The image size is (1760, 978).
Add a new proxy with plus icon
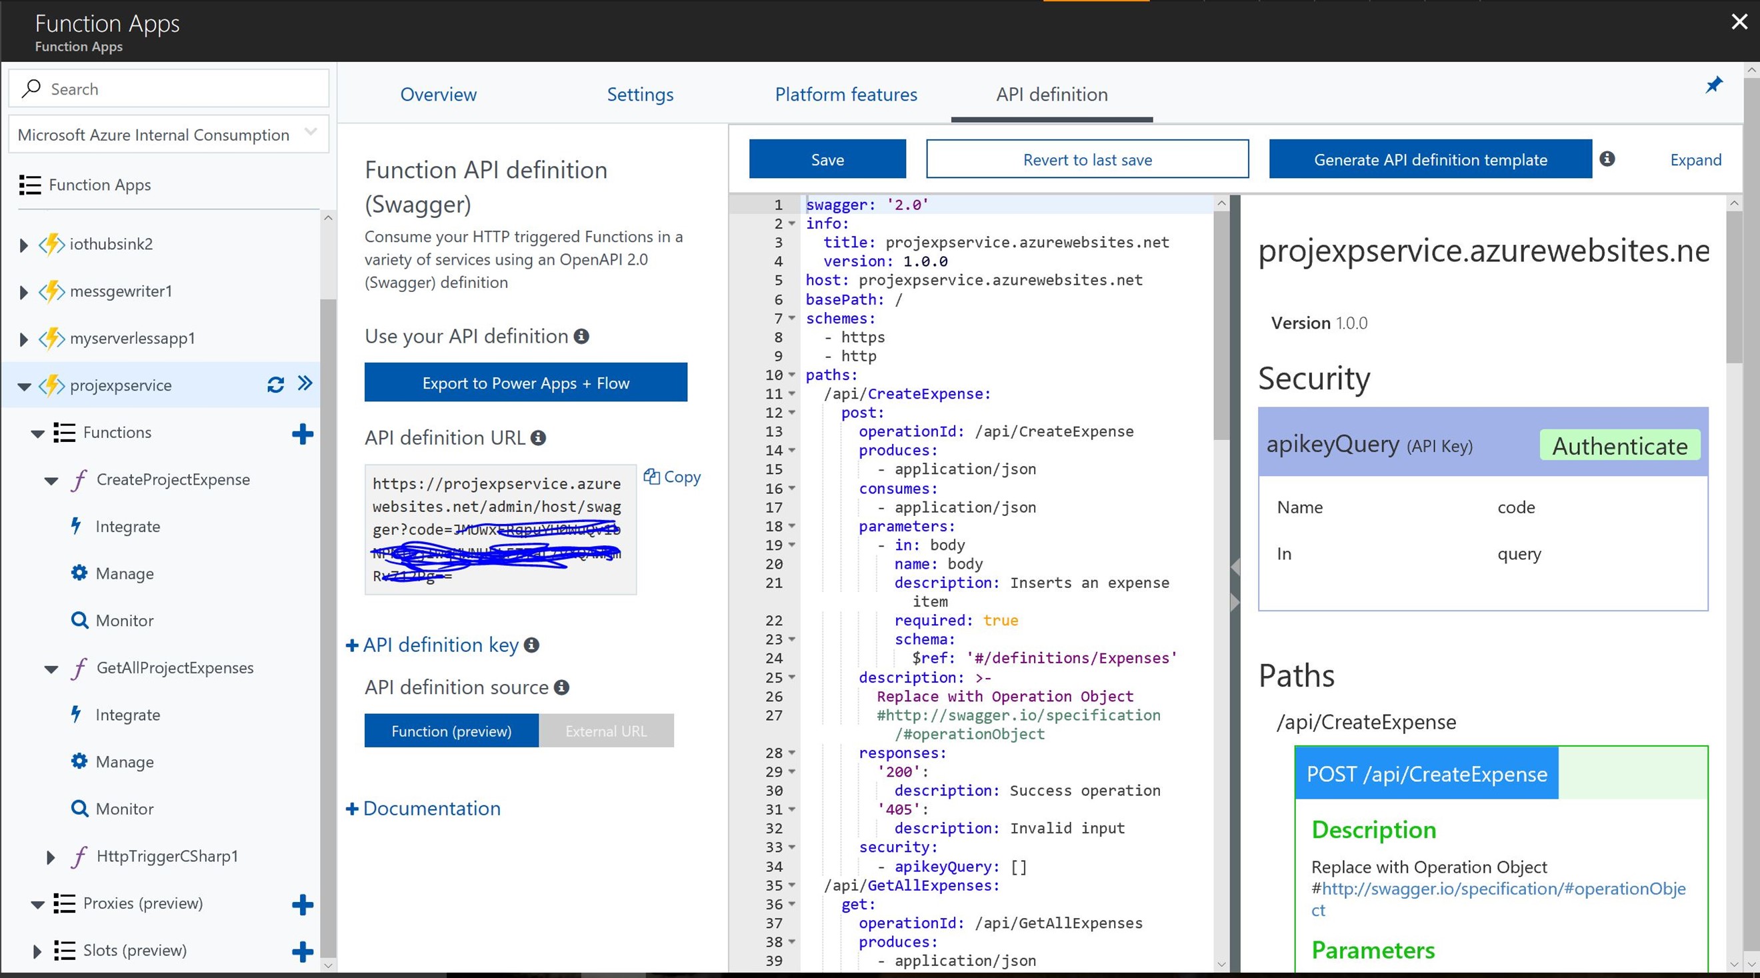tap(302, 904)
